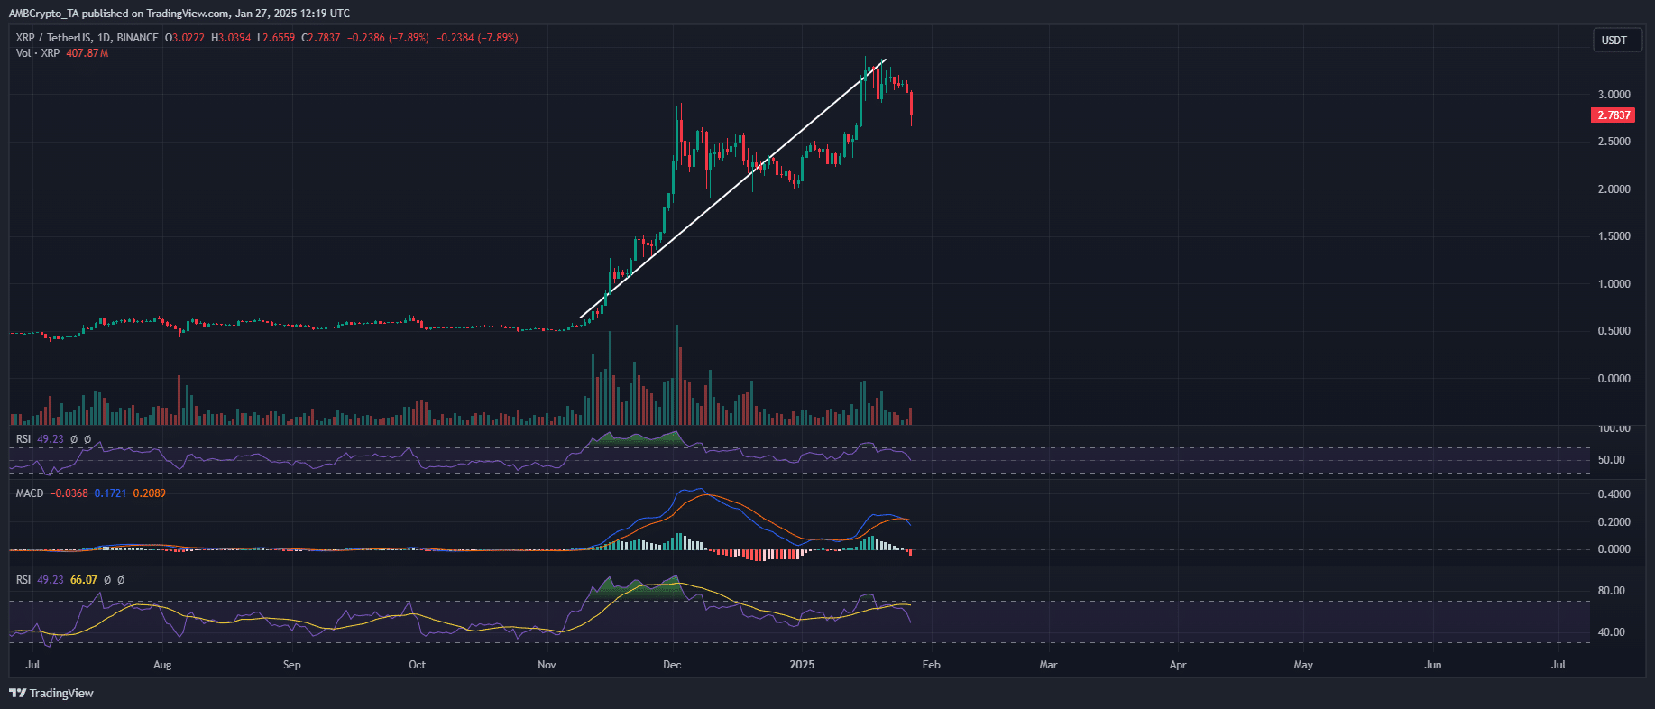Screen dimensions: 1655x709
Task: Click the Dec label on time axis
Action: 672,665
